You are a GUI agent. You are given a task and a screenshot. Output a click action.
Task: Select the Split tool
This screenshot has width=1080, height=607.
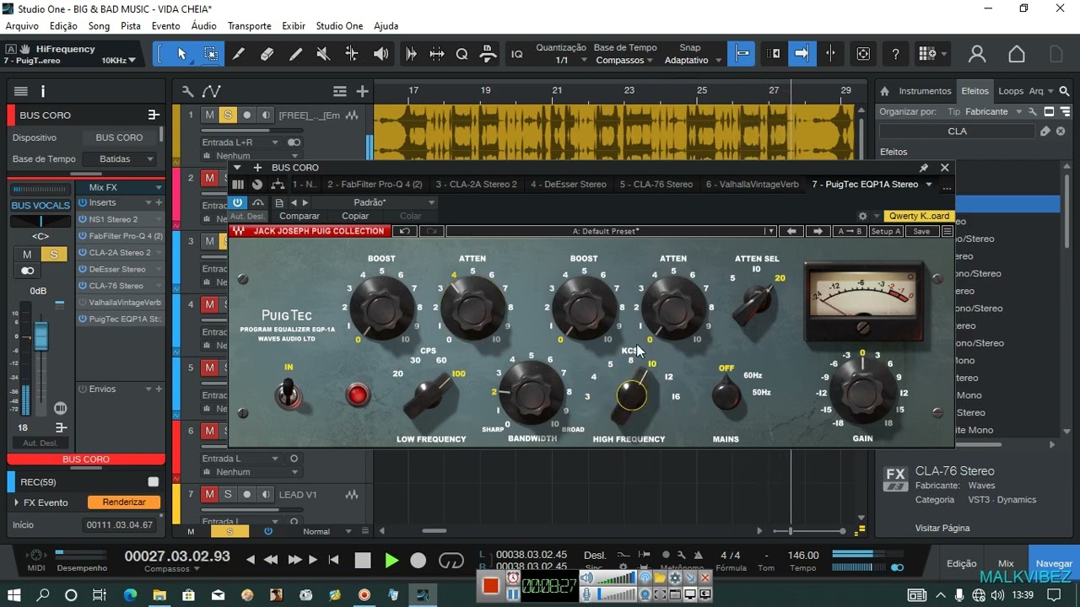(239, 54)
